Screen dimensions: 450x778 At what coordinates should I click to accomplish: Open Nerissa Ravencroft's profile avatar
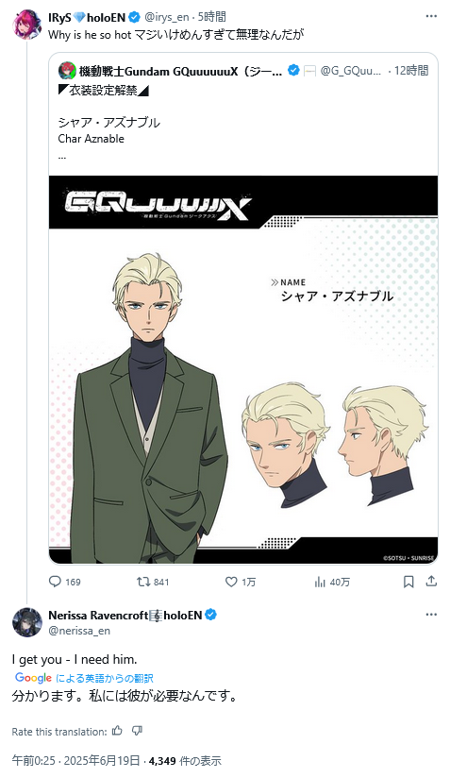(x=27, y=622)
